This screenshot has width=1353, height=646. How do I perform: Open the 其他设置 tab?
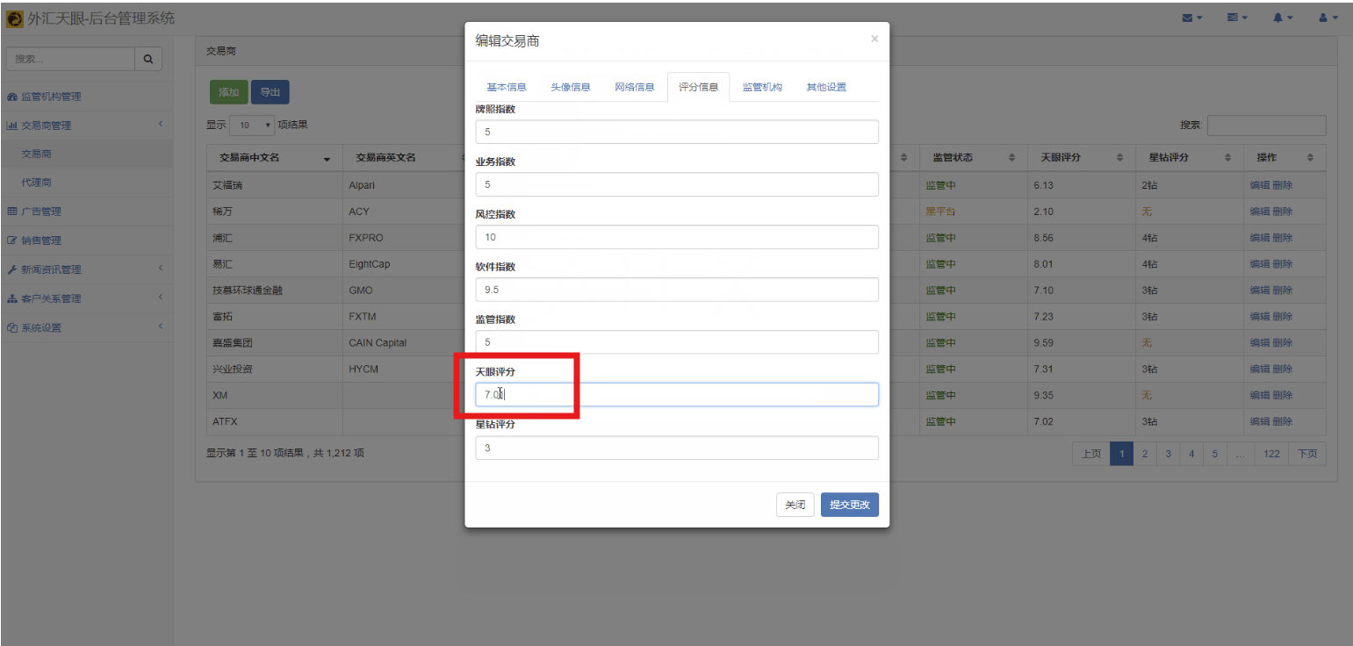point(826,87)
